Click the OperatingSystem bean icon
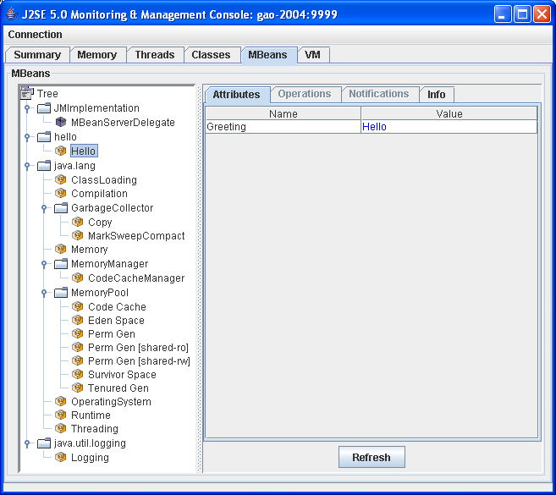This screenshot has height=495, width=556. coord(61,401)
